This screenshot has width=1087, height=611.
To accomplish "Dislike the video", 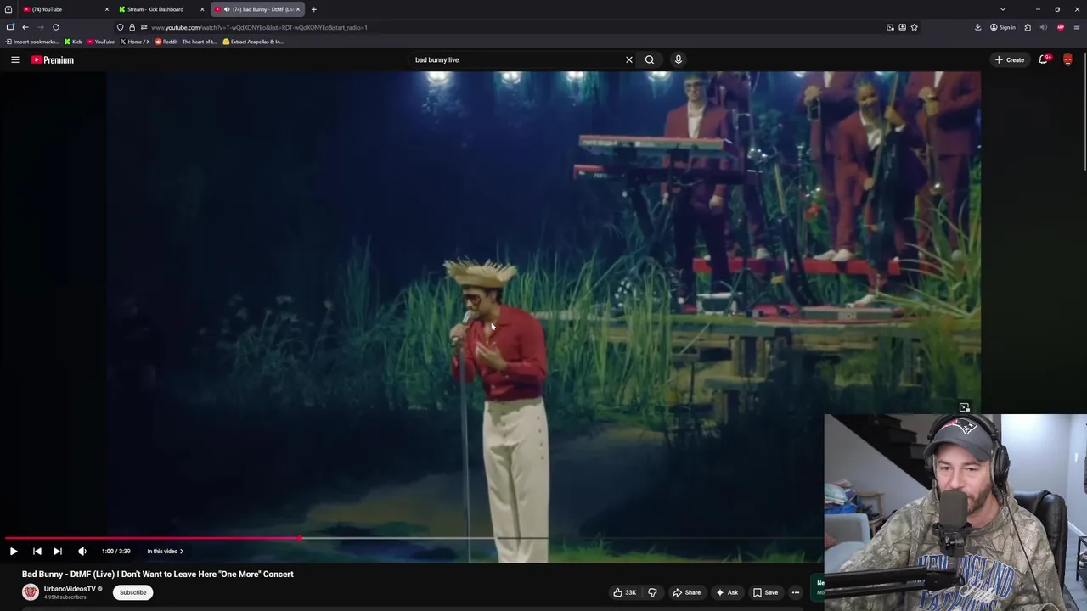I will tap(652, 592).
